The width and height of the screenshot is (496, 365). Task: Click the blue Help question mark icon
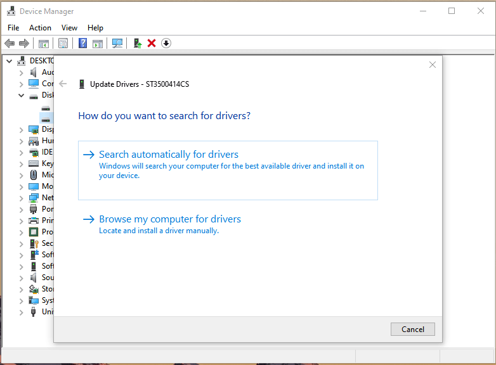pyautogui.click(x=82, y=43)
